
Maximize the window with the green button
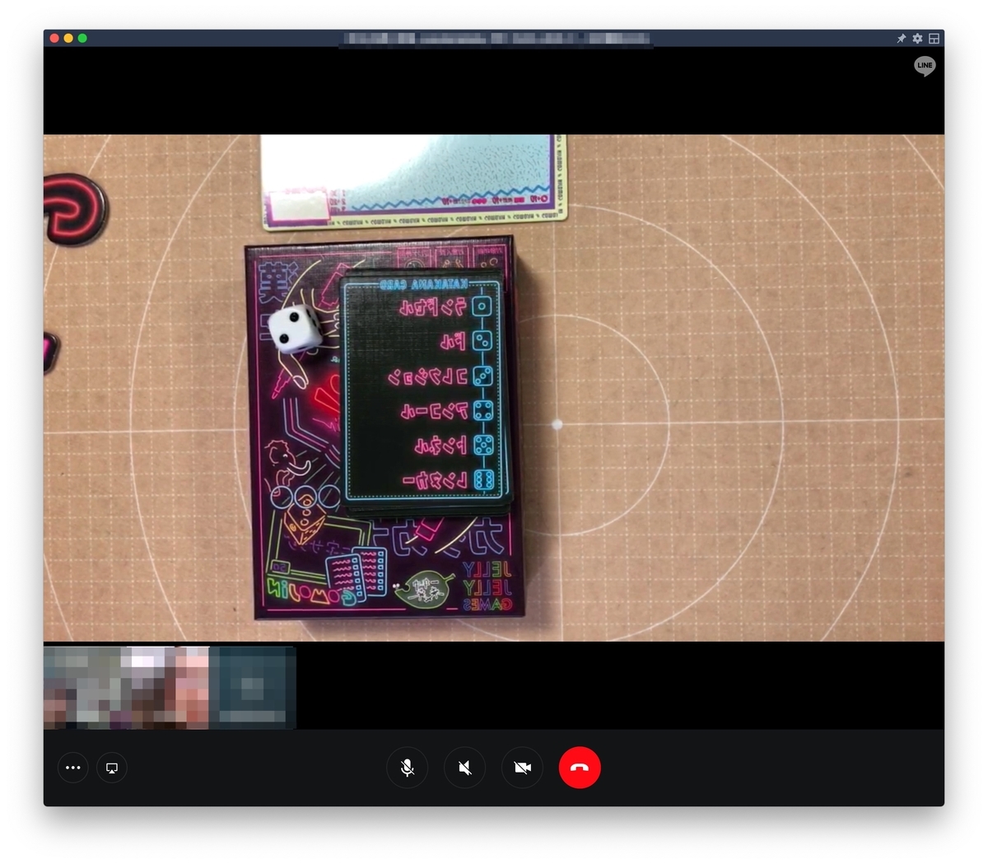(x=82, y=38)
